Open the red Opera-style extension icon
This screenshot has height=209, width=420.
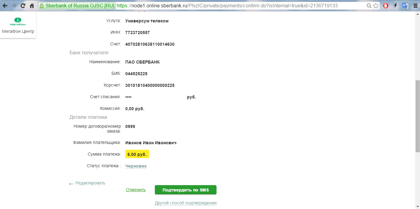[386, 6]
